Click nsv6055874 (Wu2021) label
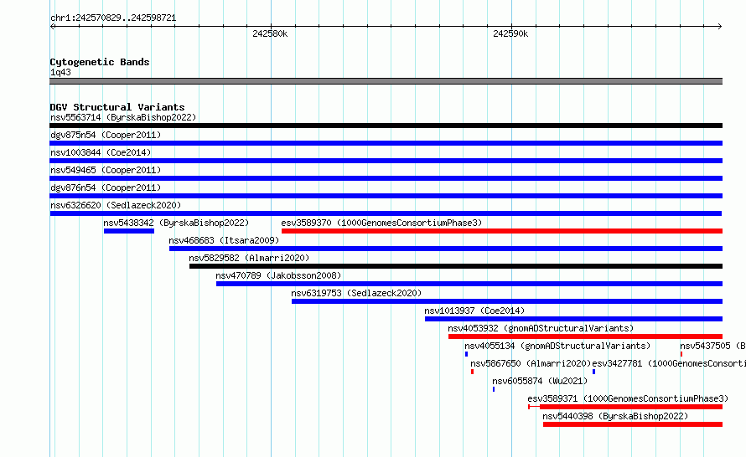 pos(540,381)
